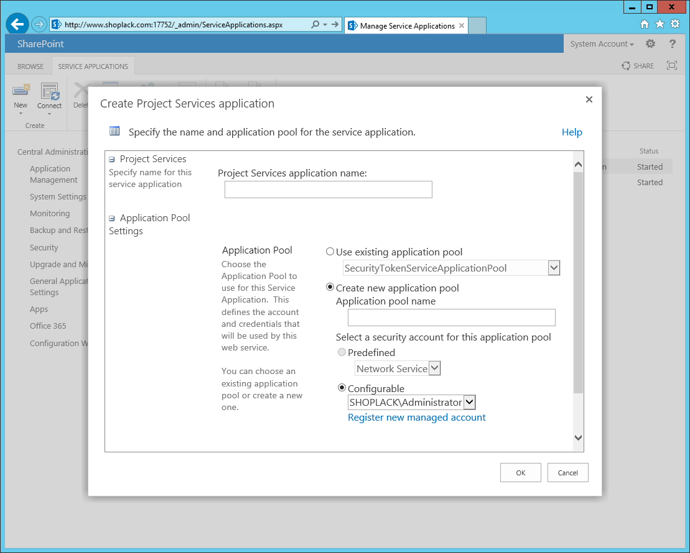Click the search magnifier in address bar
This screenshot has width=690, height=553.
pyautogui.click(x=315, y=25)
